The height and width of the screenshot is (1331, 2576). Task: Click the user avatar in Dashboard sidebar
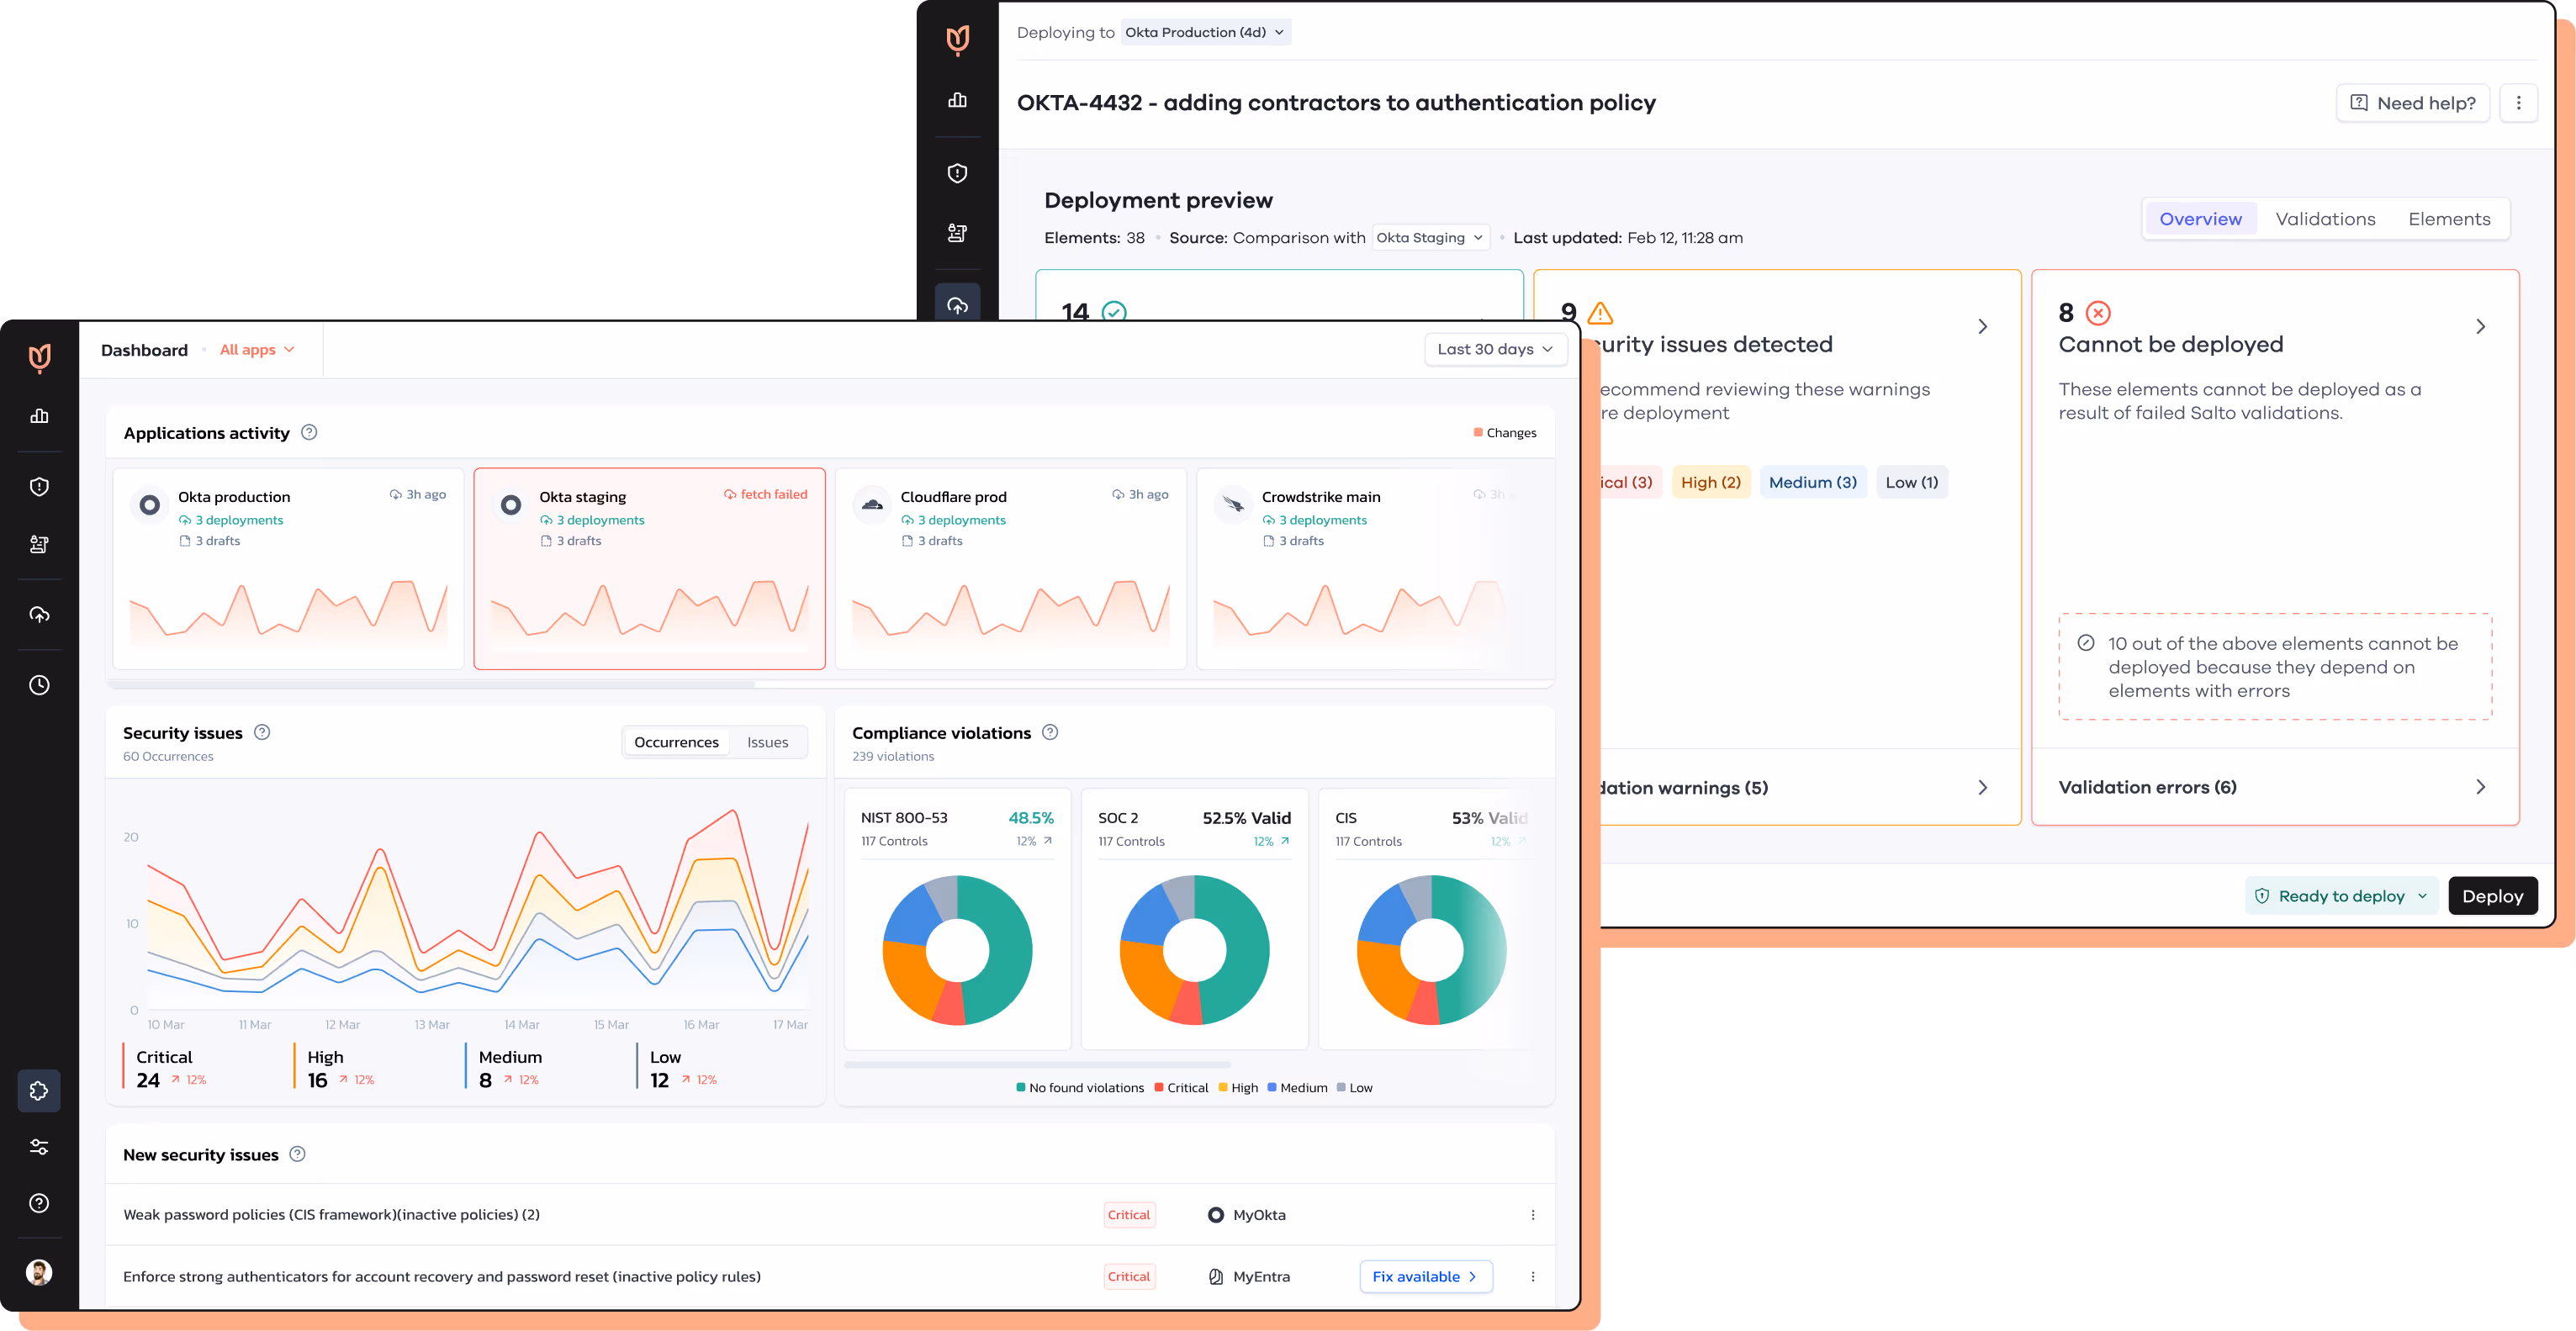39,1272
